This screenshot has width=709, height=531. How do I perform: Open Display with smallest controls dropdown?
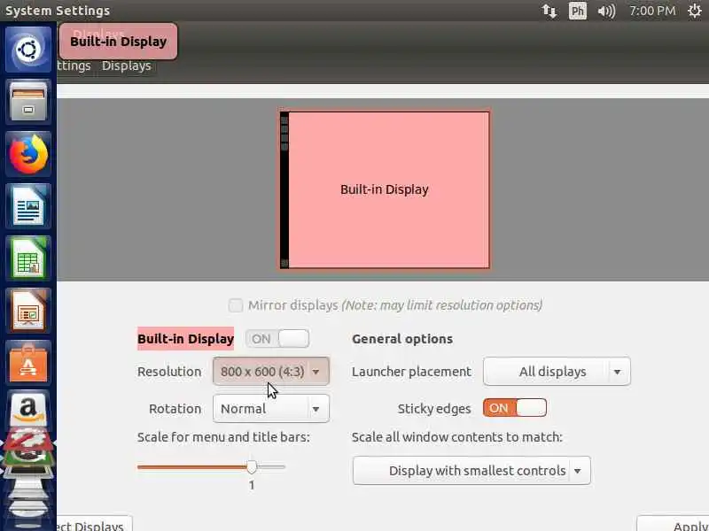471,471
